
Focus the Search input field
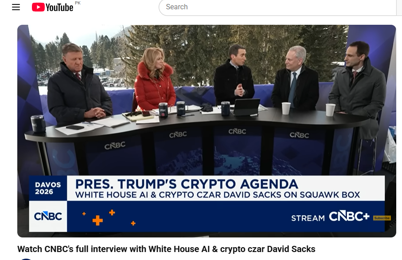click(277, 7)
